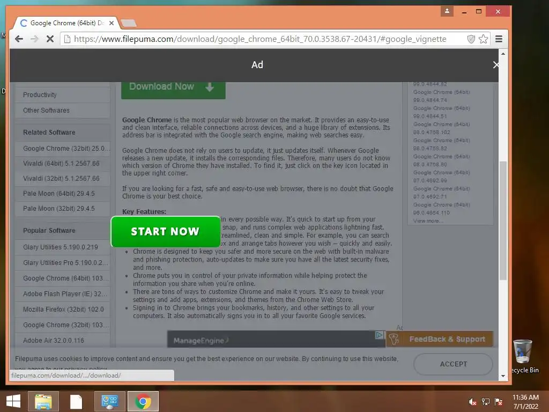Open the Windows Start button

pos(13,401)
